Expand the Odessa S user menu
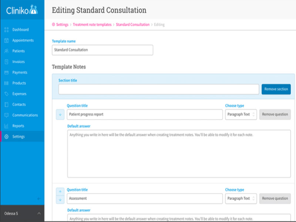Screen dimensions: 296x222 click(39, 214)
